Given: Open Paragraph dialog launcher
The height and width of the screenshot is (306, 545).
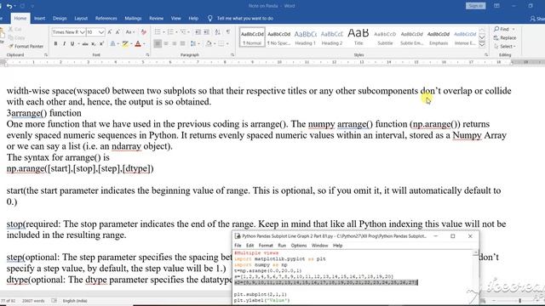Looking at the screenshot, I should pyautogui.click(x=232, y=55).
